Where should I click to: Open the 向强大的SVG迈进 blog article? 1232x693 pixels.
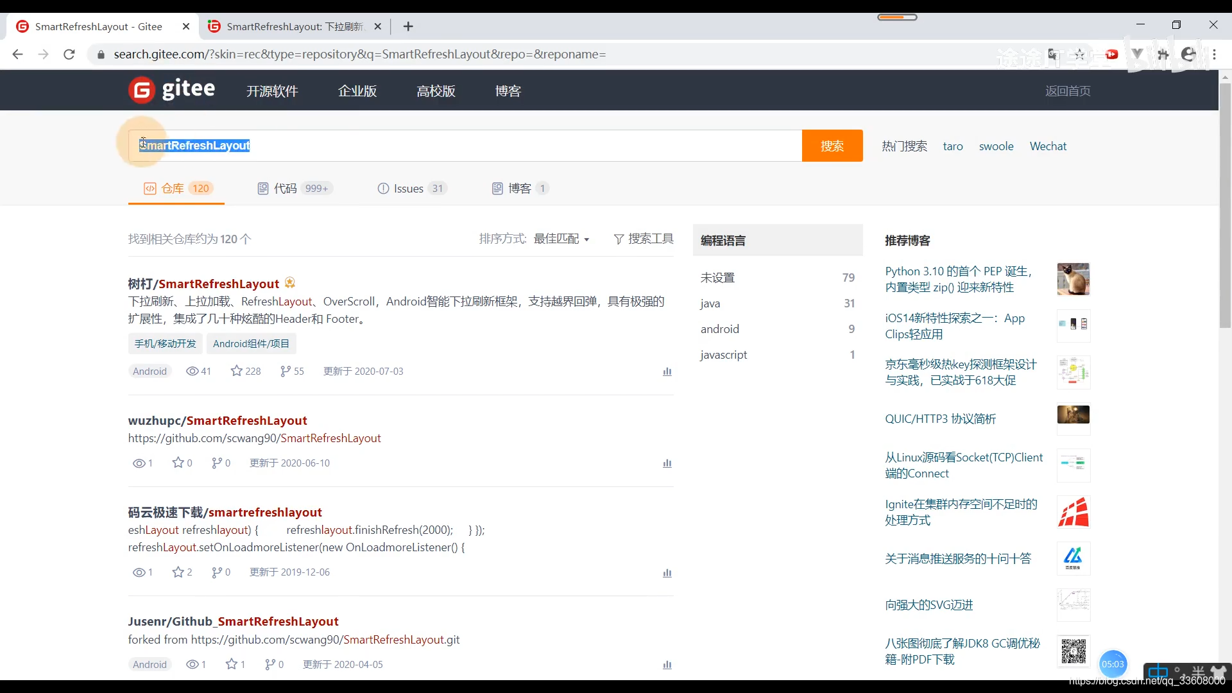coord(928,604)
